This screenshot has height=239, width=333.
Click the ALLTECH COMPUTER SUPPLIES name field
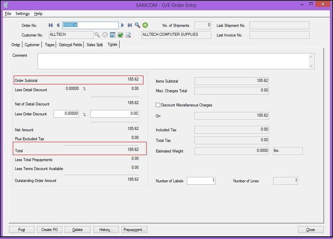[176, 35]
